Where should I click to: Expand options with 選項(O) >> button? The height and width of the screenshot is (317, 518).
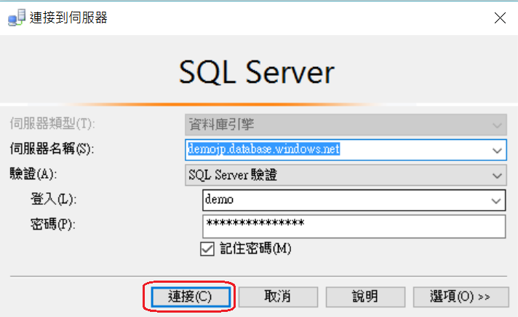(461, 297)
